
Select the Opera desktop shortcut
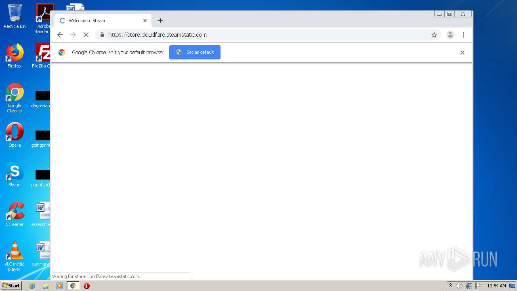click(15, 135)
